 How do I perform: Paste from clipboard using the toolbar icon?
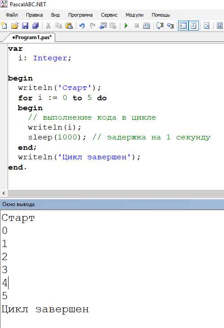pyautogui.click(x=69, y=26)
